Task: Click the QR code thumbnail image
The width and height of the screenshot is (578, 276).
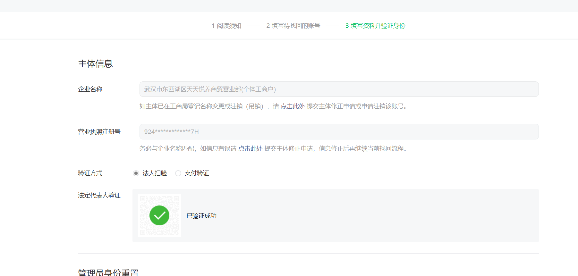Action: 159,215
